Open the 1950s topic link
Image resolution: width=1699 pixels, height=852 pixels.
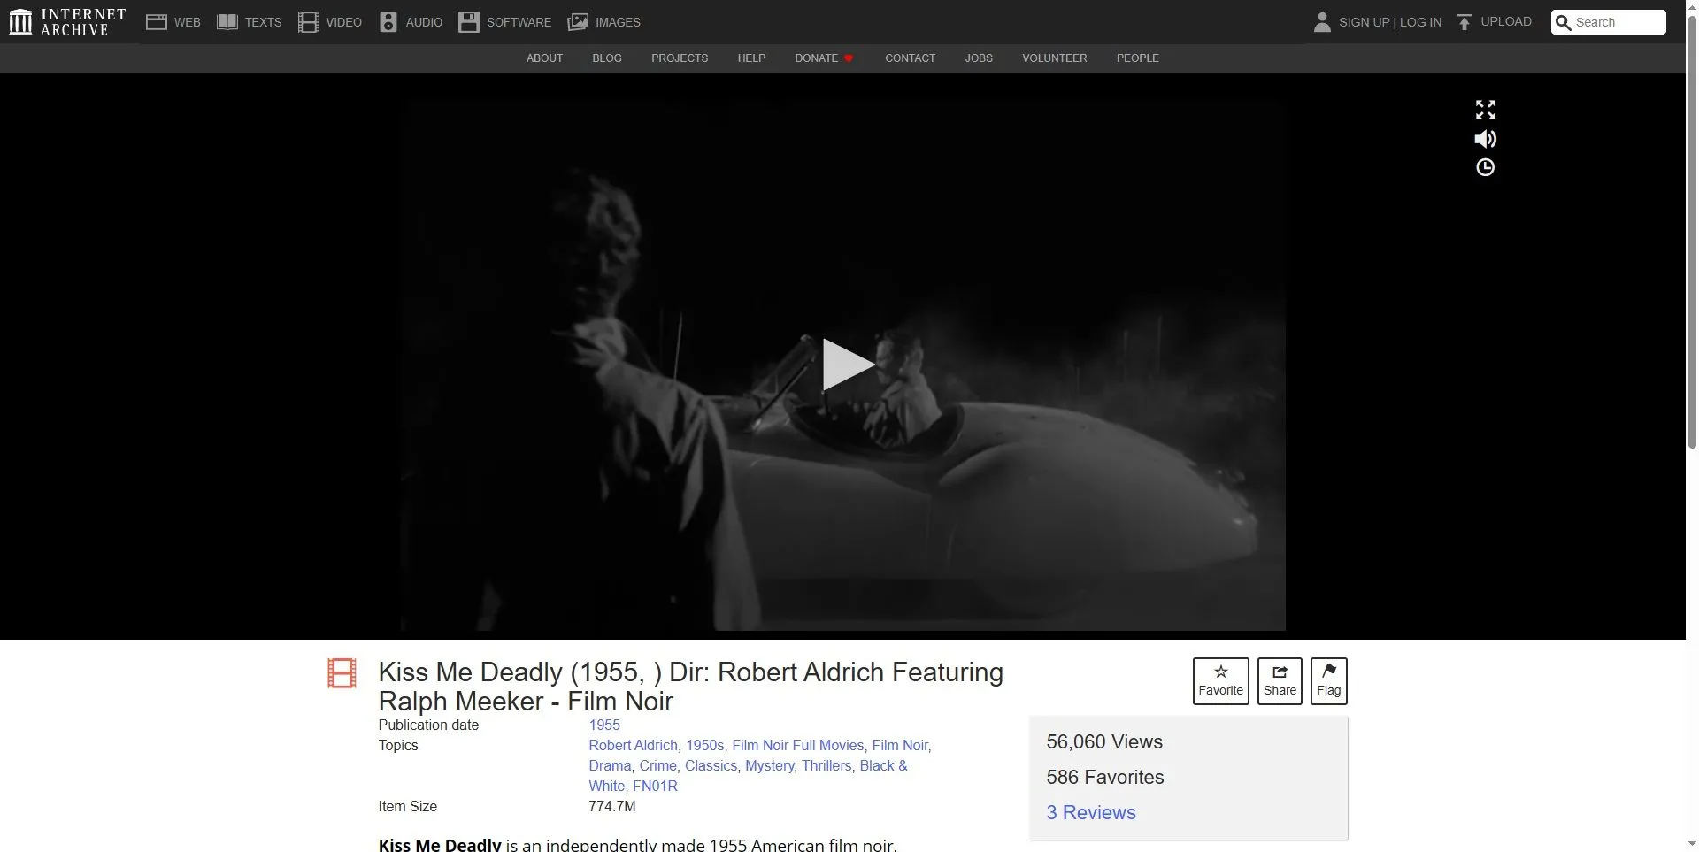click(x=704, y=745)
